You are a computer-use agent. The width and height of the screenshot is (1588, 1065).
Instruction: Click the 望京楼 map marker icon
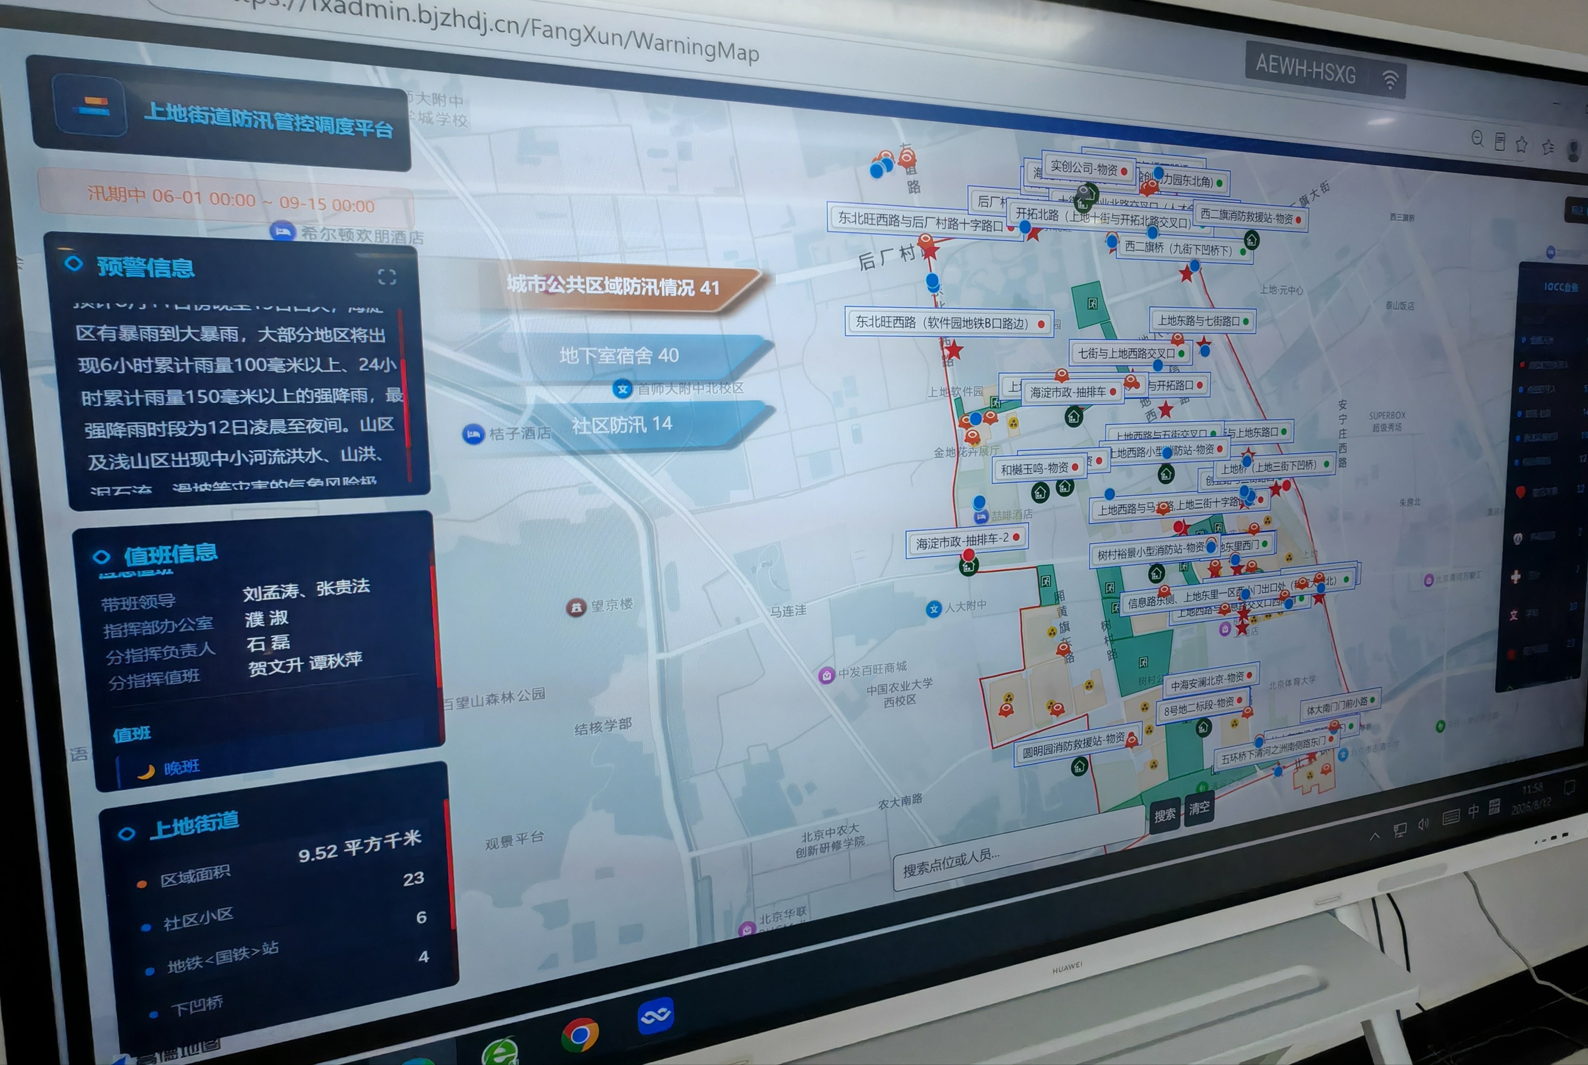coord(576,607)
